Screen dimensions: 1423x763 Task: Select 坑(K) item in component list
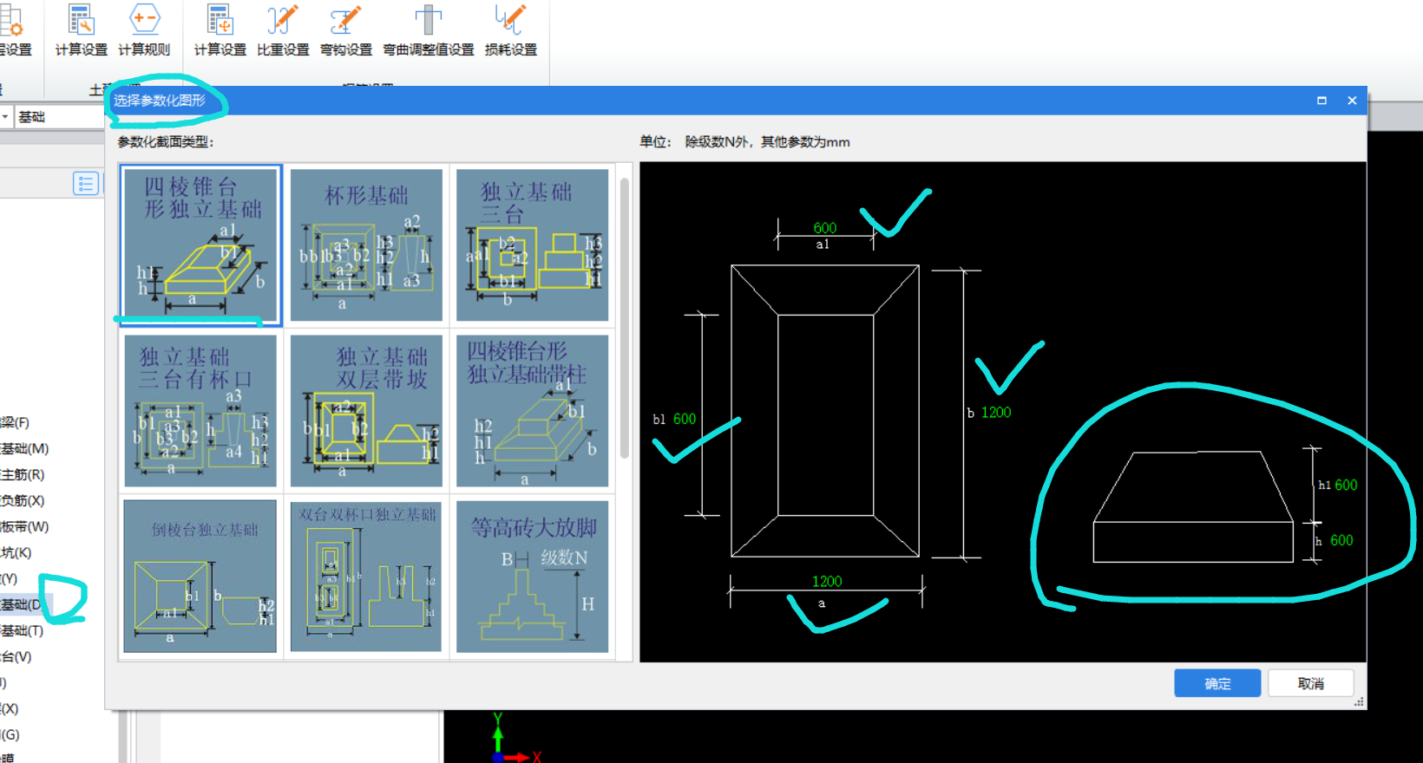point(16,552)
